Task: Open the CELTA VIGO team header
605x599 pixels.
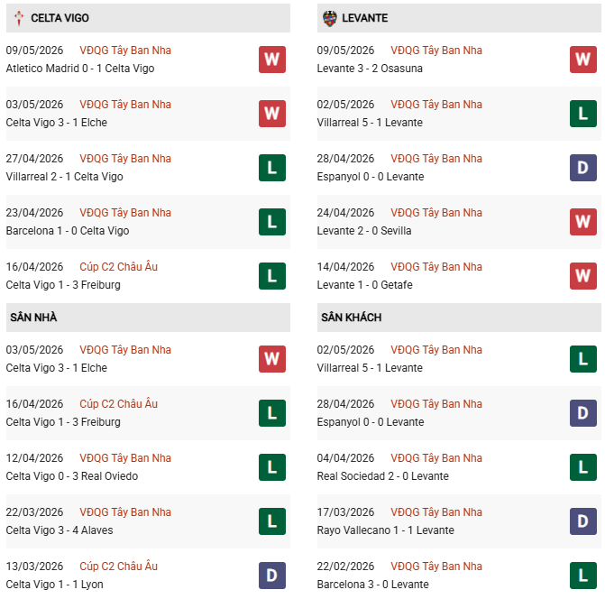Action: [148, 18]
